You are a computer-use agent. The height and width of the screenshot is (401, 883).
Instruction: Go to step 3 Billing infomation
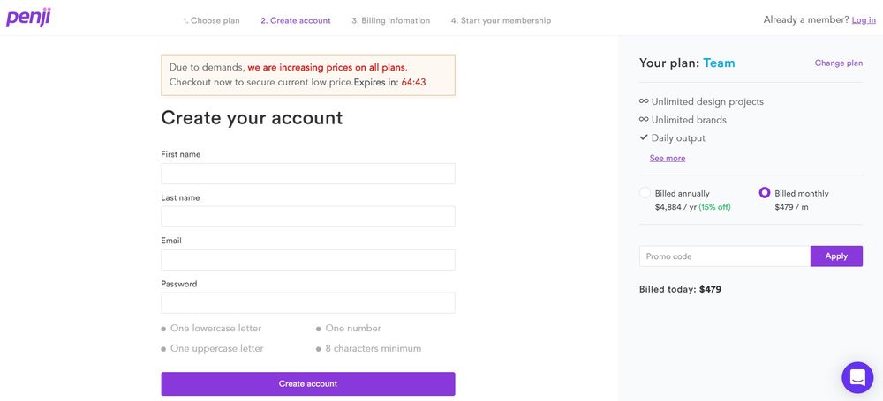(391, 20)
